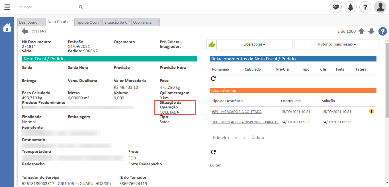The width and height of the screenshot is (389, 187).
Task: Open the notifications bell
Action: 351,7
